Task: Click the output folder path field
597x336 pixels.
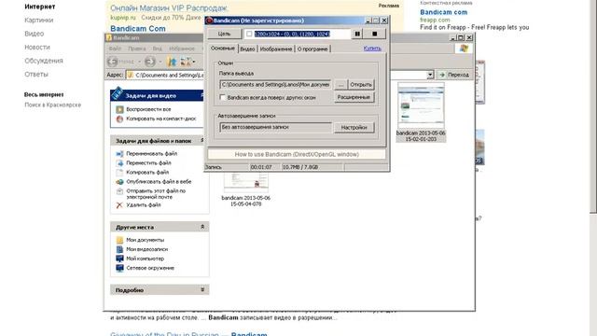Action: click(x=276, y=85)
